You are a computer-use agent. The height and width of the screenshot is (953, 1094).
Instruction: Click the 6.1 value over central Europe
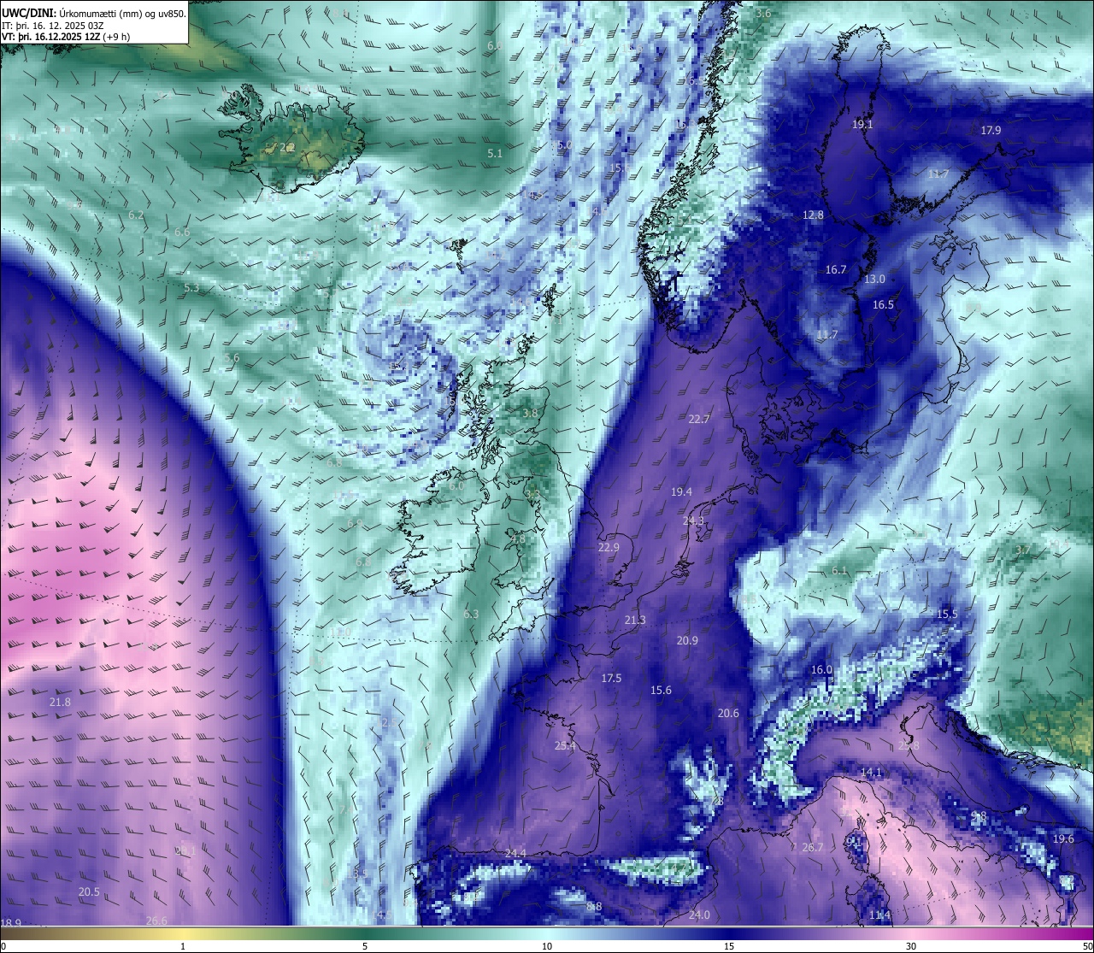839,571
